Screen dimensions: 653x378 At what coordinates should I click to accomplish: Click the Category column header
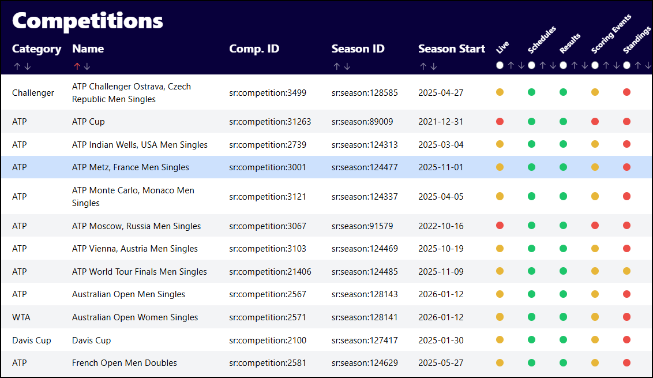[37, 48]
